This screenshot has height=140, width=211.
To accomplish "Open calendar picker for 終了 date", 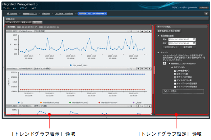I will tap(194, 43).
